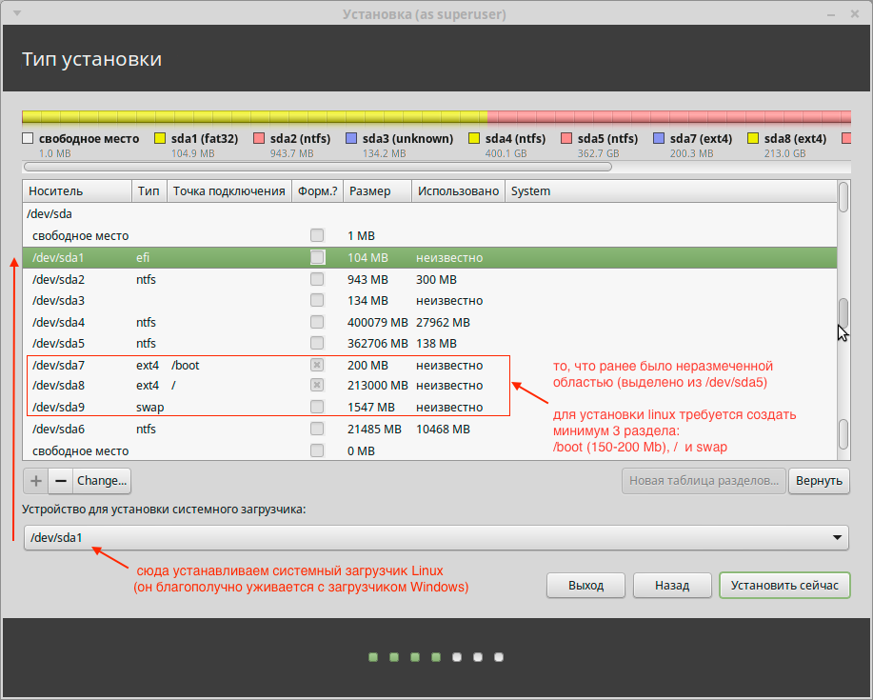Toggle format checkbox for /dev/sda3
Screen dimensions: 873x700
317,300
